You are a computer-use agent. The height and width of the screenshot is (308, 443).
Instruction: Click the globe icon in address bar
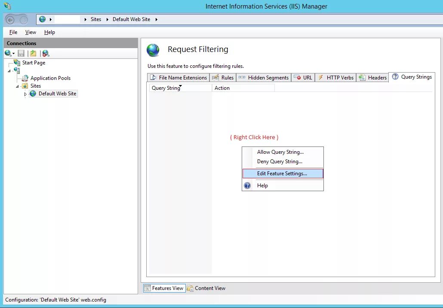(x=43, y=19)
